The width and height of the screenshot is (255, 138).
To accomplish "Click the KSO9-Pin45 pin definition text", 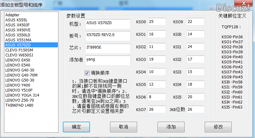I will click(x=232, y=77).
